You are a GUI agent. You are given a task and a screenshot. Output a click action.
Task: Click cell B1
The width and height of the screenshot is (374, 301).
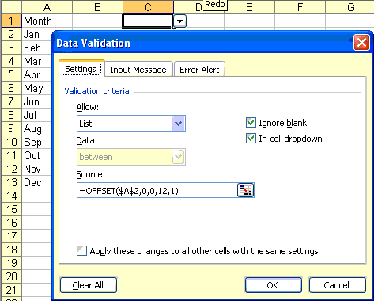click(97, 21)
